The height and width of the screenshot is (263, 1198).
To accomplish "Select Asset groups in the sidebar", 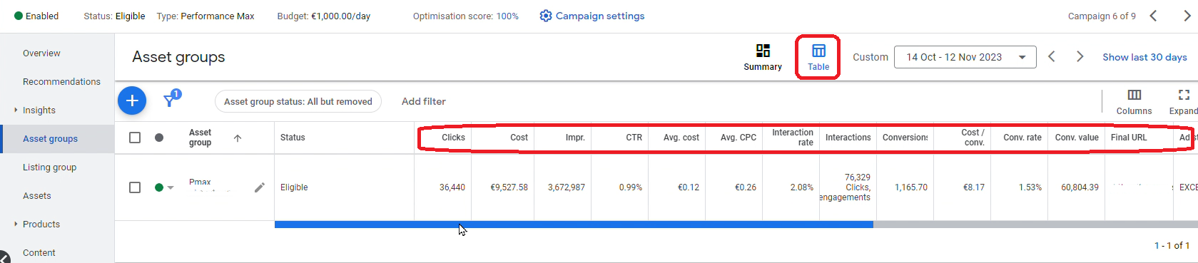I will click(x=50, y=138).
